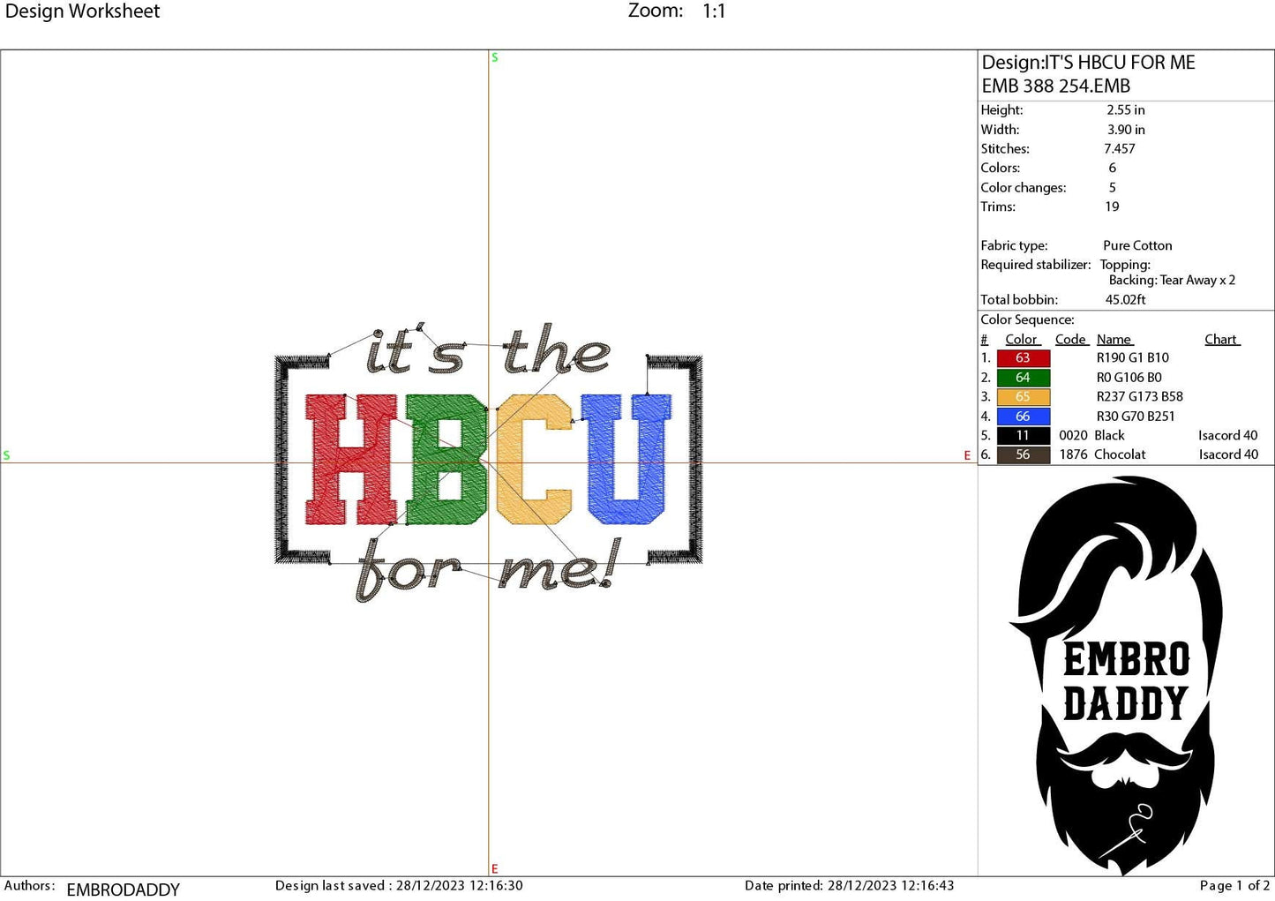Viewport: 1275px width, 901px height.
Task: Select the Chocolat thread swatch 1876
Action: (1023, 454)
